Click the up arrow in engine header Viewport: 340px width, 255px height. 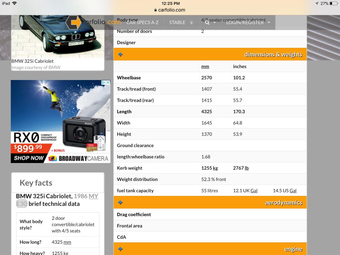121,249
